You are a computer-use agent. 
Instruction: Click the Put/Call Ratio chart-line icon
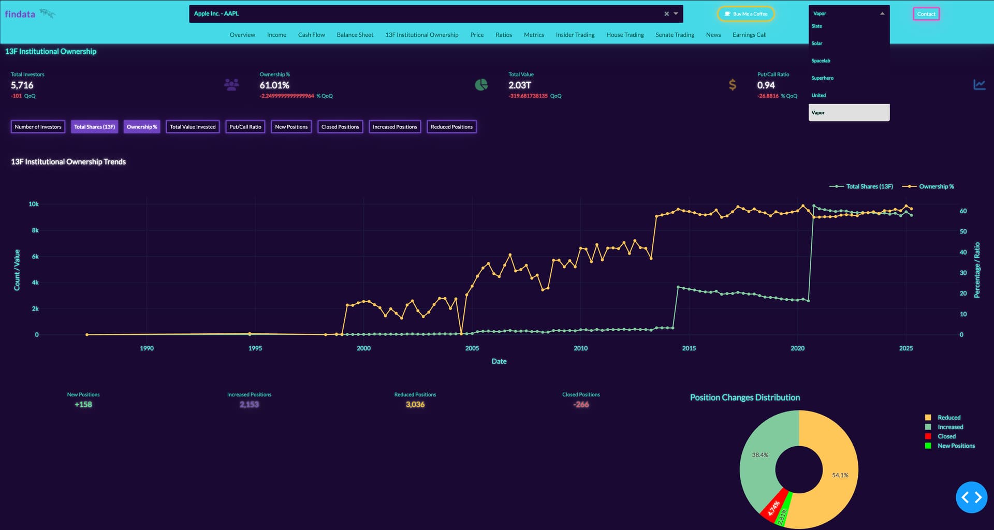(x=979, y=84)
